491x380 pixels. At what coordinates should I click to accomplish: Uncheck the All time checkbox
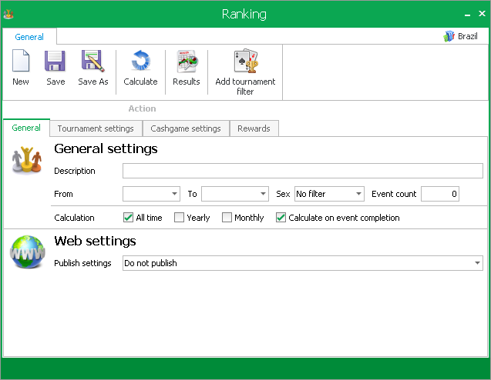[x=128, y=217]
